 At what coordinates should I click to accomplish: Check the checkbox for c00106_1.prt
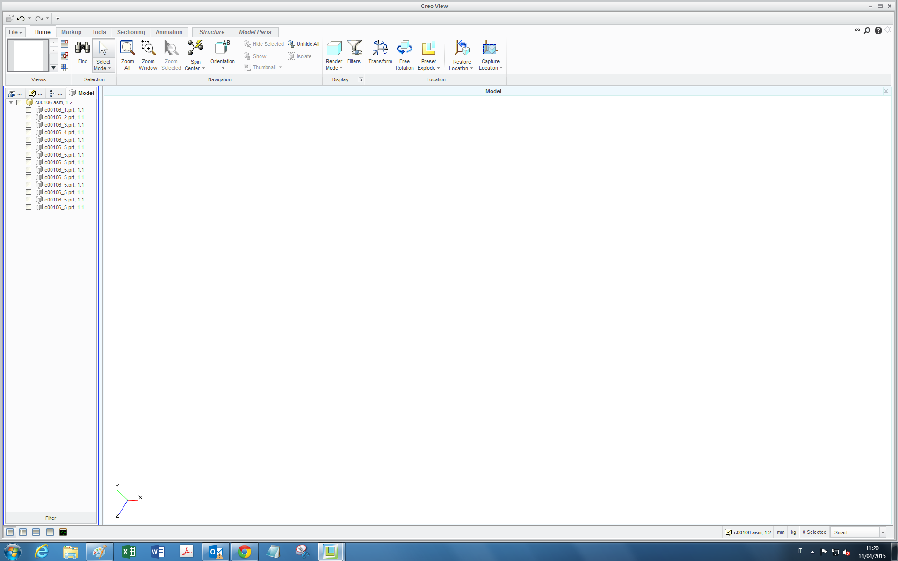click(x=29, y=110)
